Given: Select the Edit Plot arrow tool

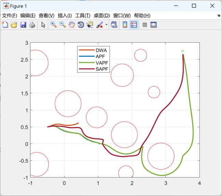Looking at the screenshot, I should (43, 25).
